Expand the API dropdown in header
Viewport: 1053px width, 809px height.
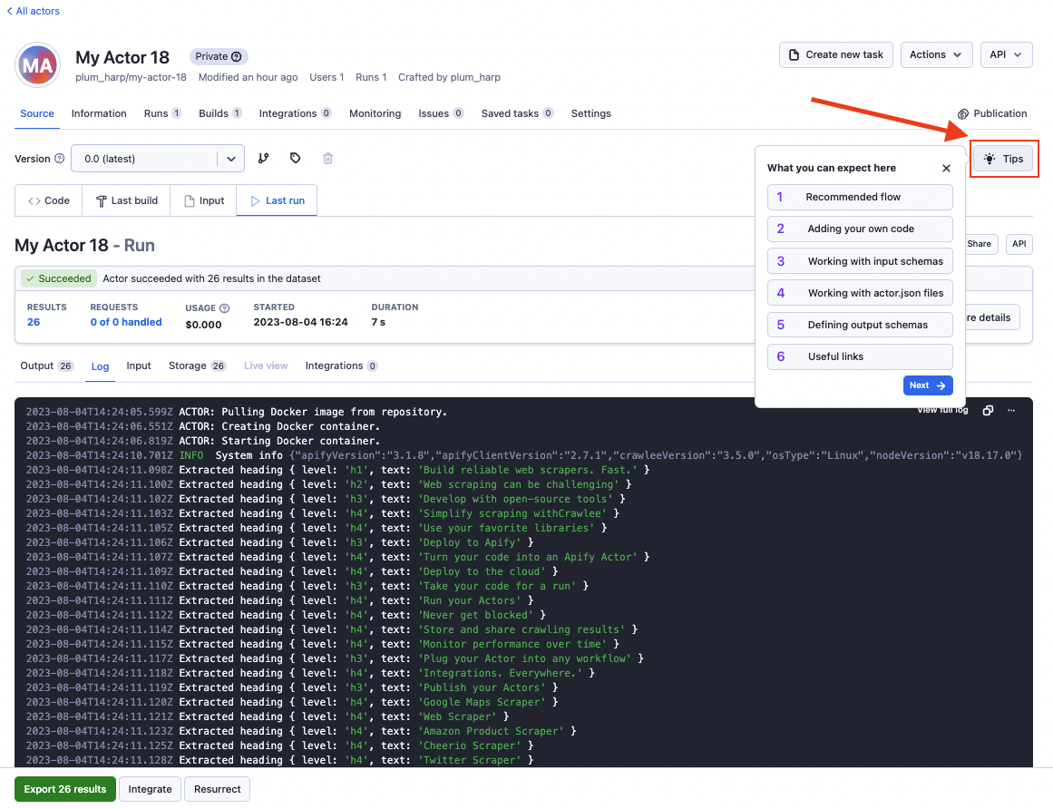[1006, 54]
